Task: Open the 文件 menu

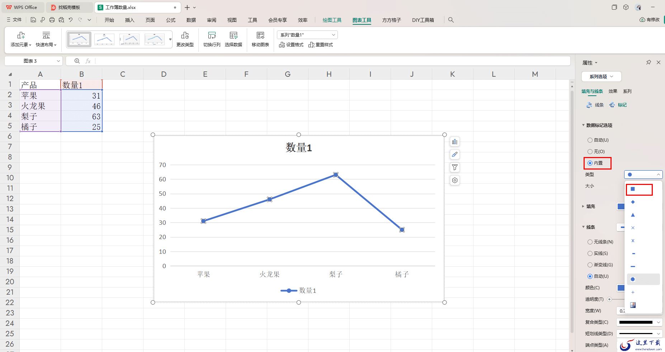Action: tap(14, 20)
